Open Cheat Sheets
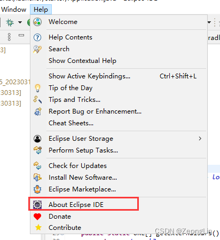This screenshot has height=240, width=220. click(x=119, y=123)
